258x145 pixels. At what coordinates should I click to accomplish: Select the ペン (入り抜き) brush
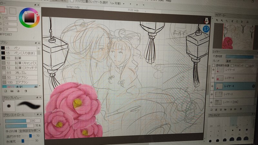[x=19, y=53]
